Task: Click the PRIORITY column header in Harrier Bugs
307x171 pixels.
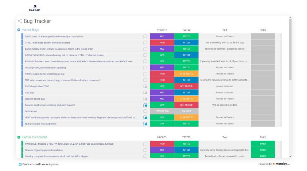Action: [x=162, y=30]
